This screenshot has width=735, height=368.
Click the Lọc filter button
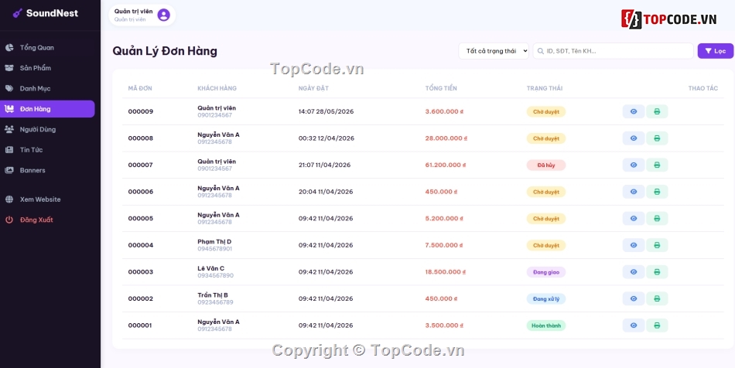click(716, 51)
